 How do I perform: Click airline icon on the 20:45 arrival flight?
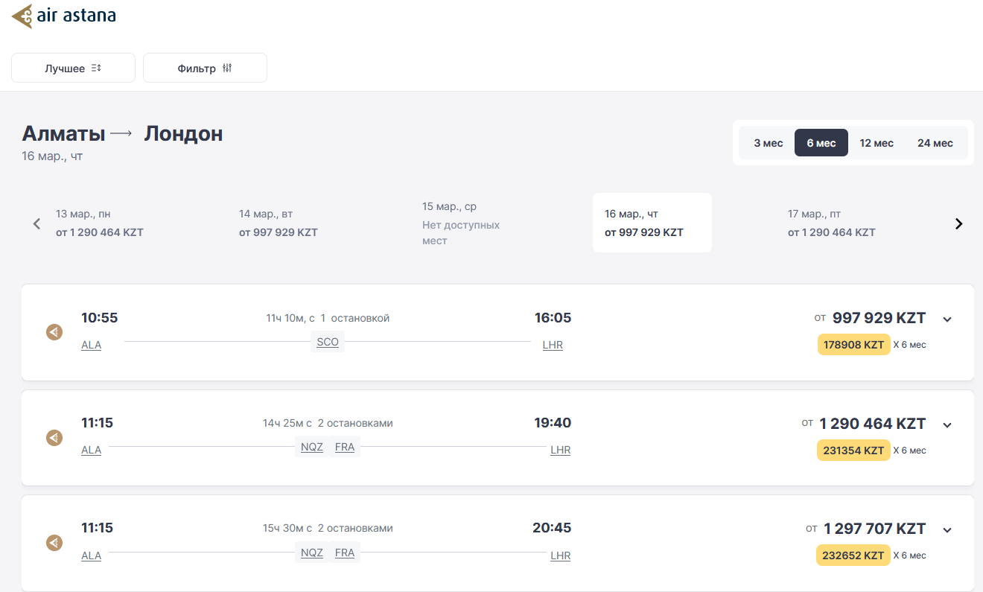click(x=54, y=543)
